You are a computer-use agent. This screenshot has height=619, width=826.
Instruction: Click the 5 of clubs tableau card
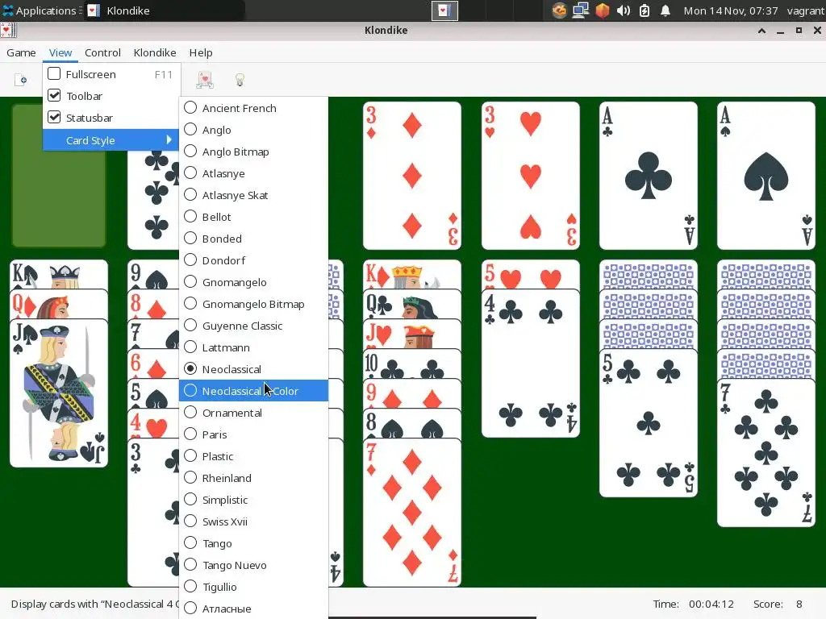(649, 423)
